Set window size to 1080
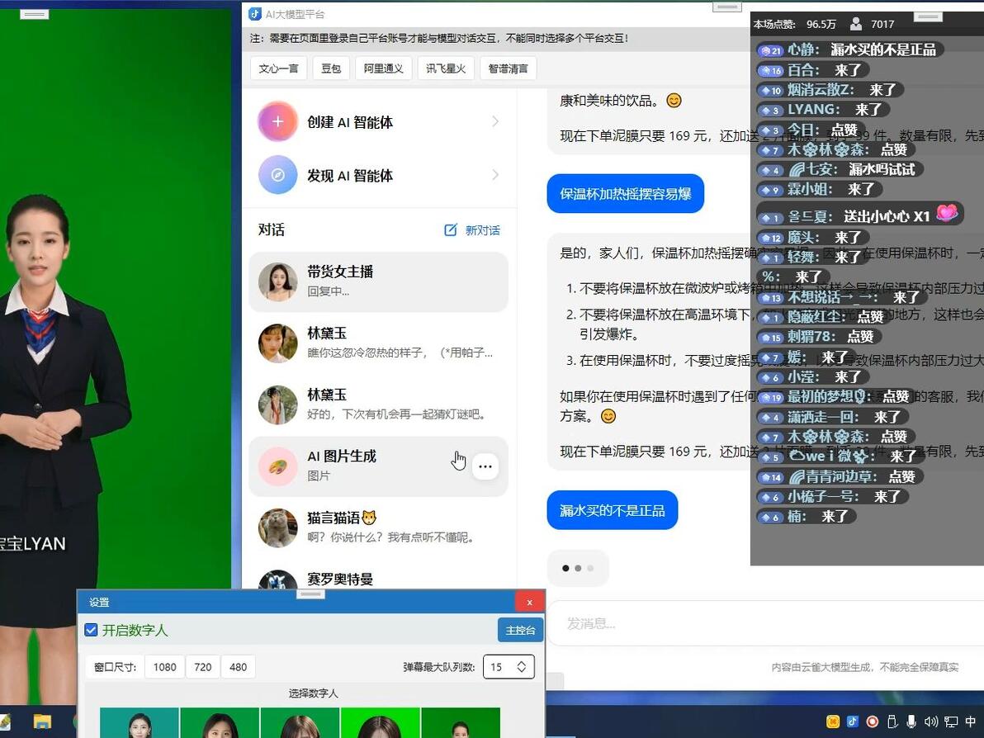 [164, 667]
